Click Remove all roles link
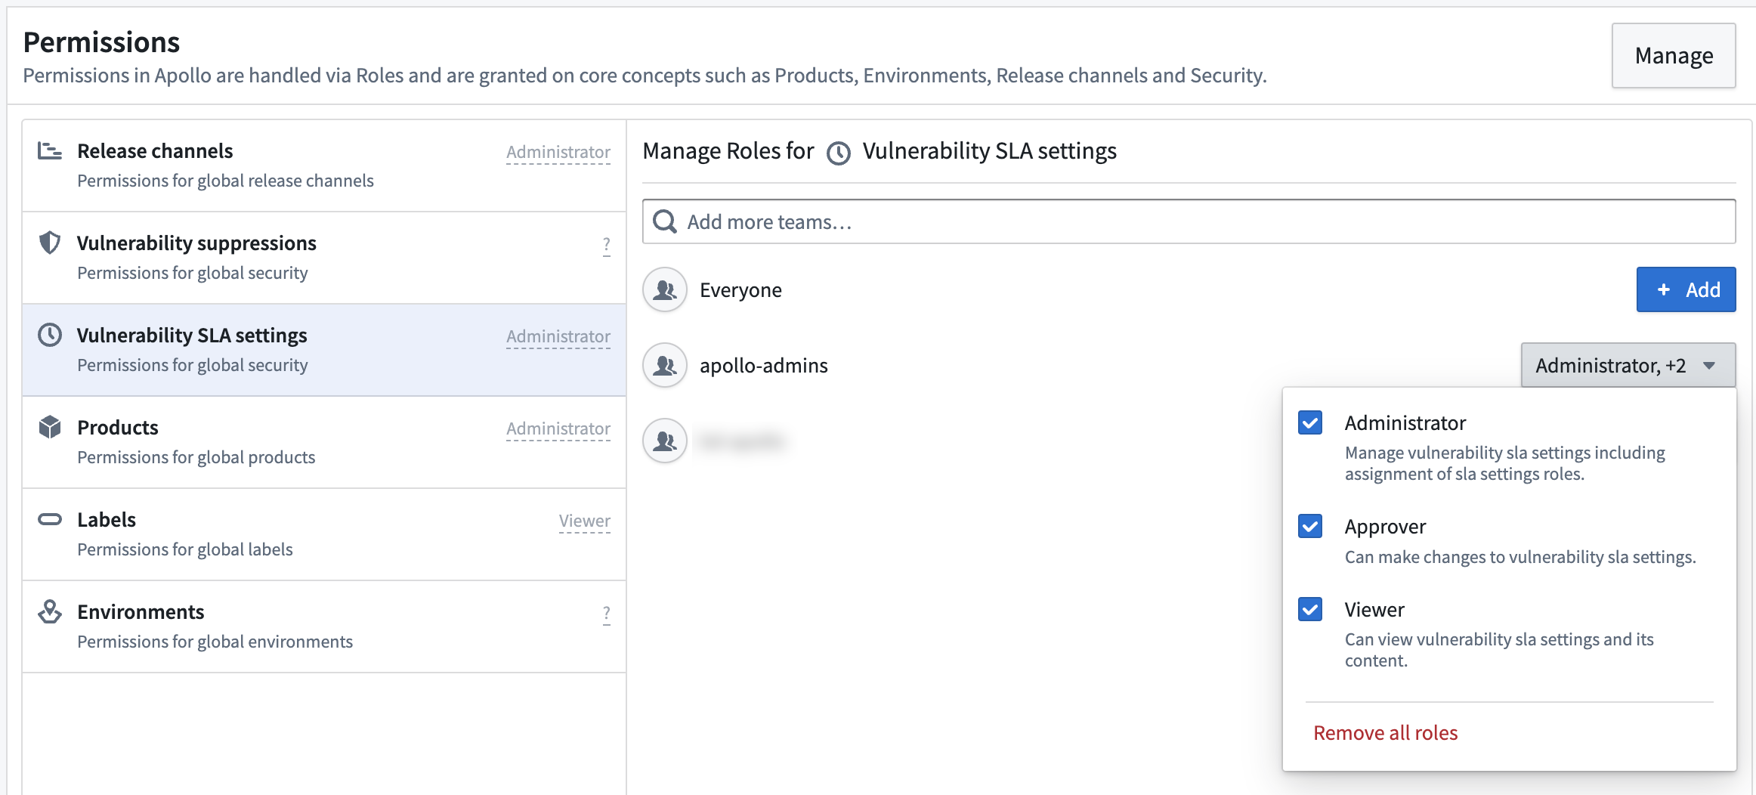Screen dimensions: 1756x795 (1385, 732)
